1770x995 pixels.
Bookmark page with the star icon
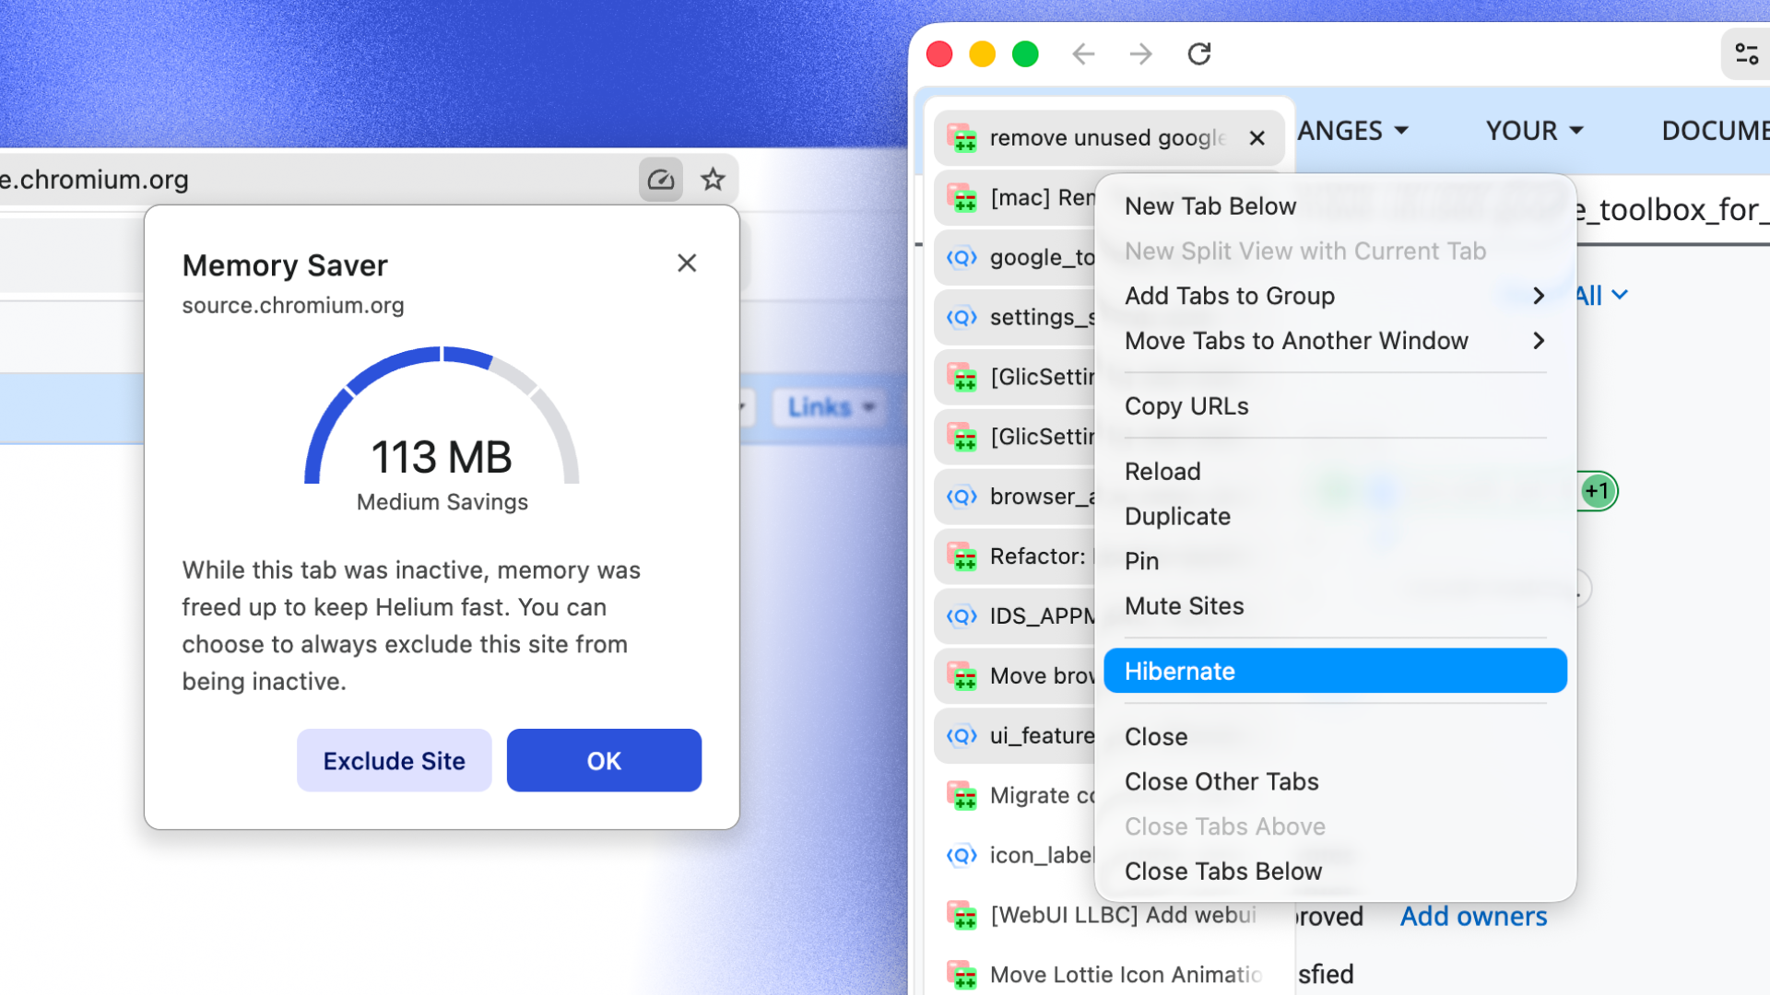click(x=713, y=180)
